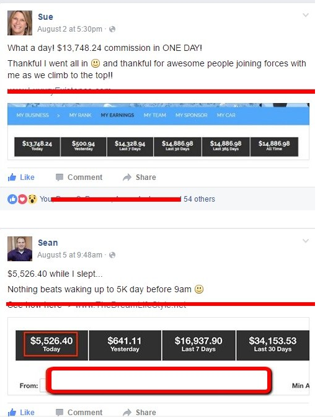Click the red heart Love reaction icon
The image size is (333, 417).
pos(22,199)
